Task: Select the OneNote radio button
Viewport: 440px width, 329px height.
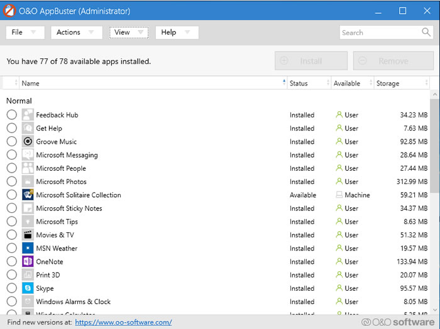Action: pos(12,261)
